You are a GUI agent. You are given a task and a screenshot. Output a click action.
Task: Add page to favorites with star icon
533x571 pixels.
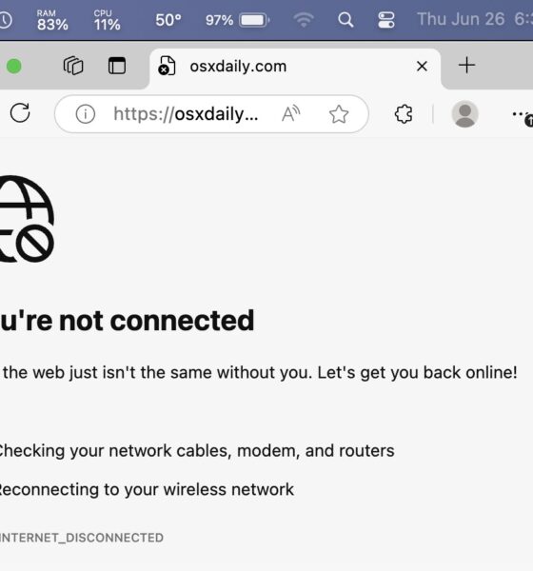339,114
